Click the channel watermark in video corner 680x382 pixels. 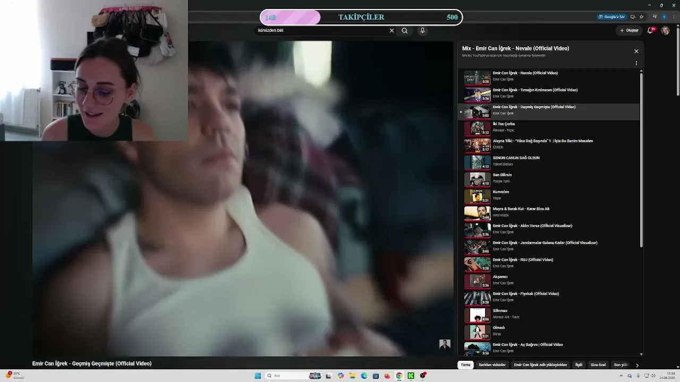[445, 344]
